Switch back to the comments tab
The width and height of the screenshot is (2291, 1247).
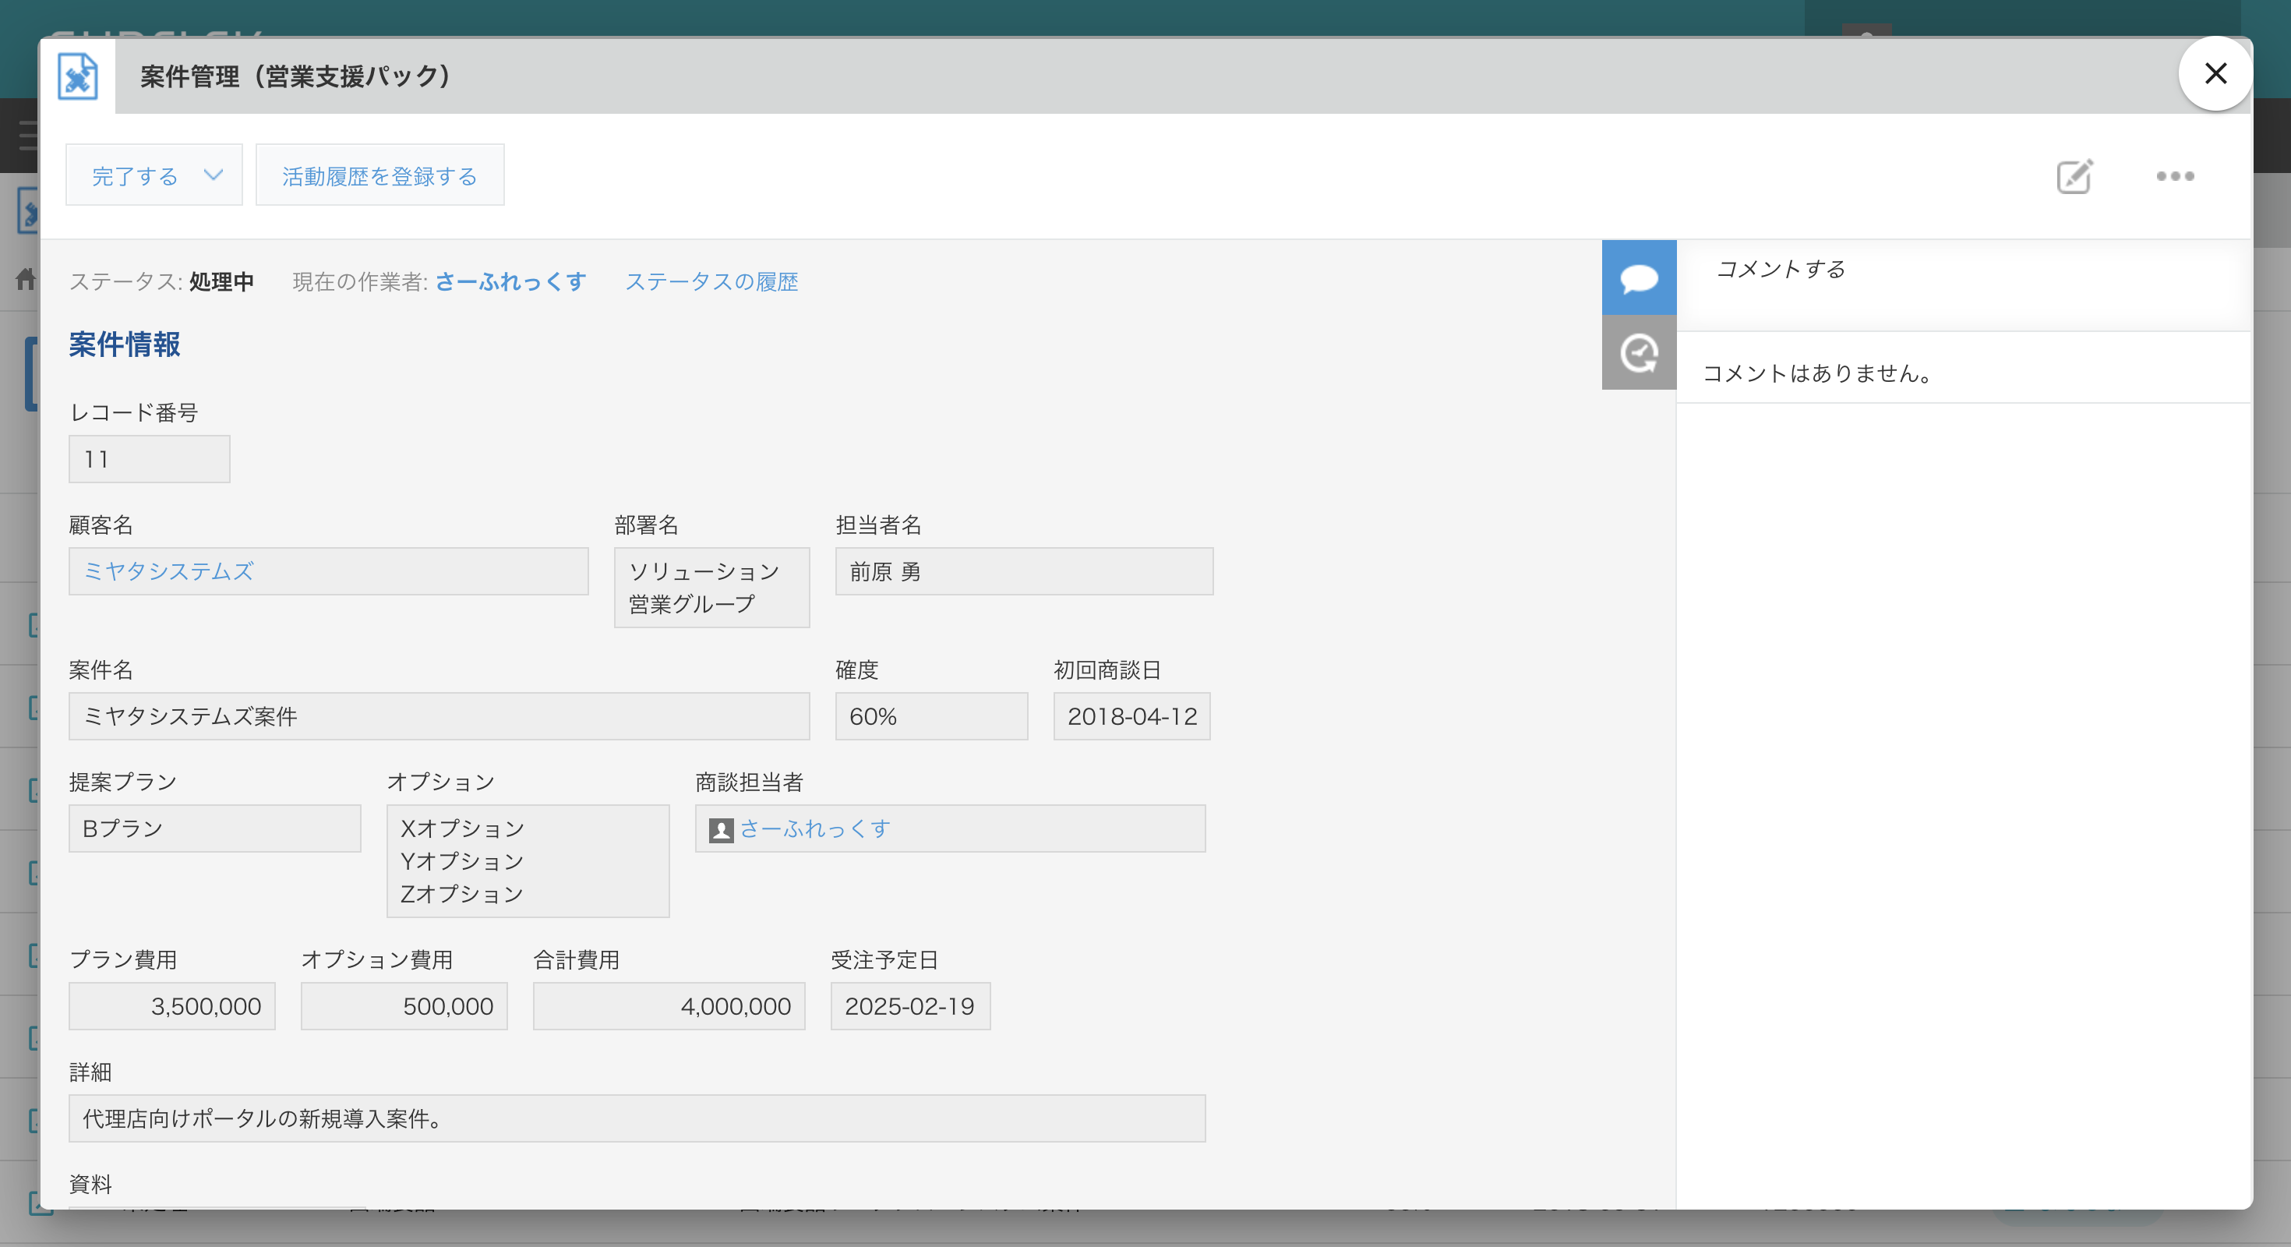(x=1637, y=277)
